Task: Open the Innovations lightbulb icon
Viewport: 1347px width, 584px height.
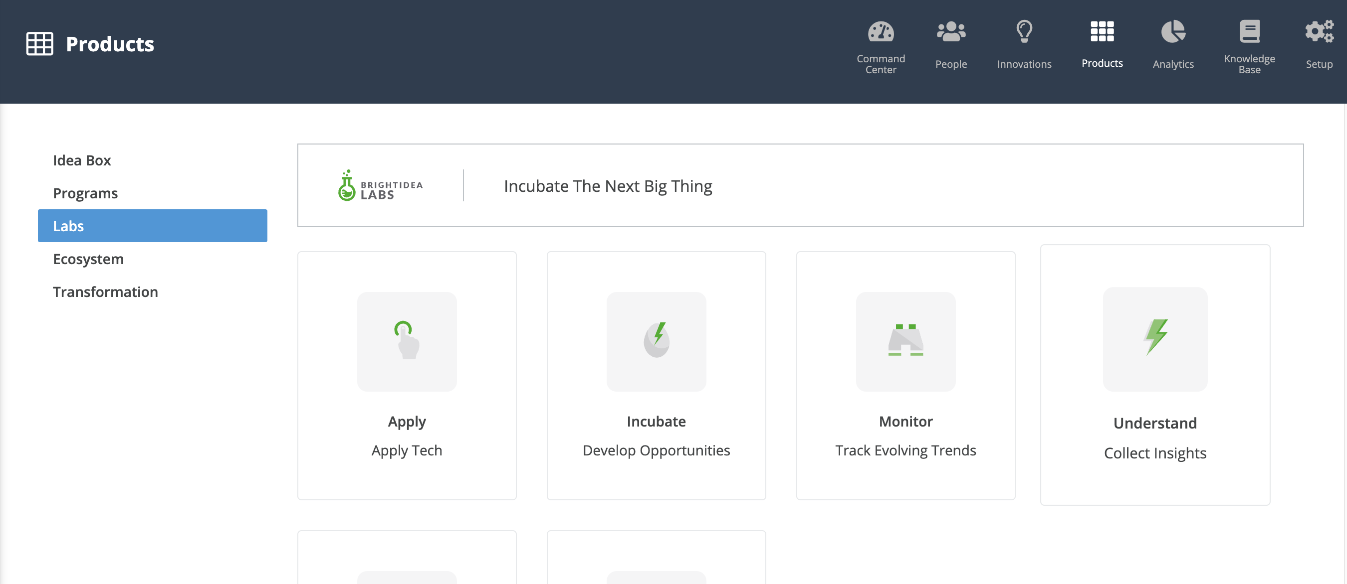Action: coord(1024,31)
